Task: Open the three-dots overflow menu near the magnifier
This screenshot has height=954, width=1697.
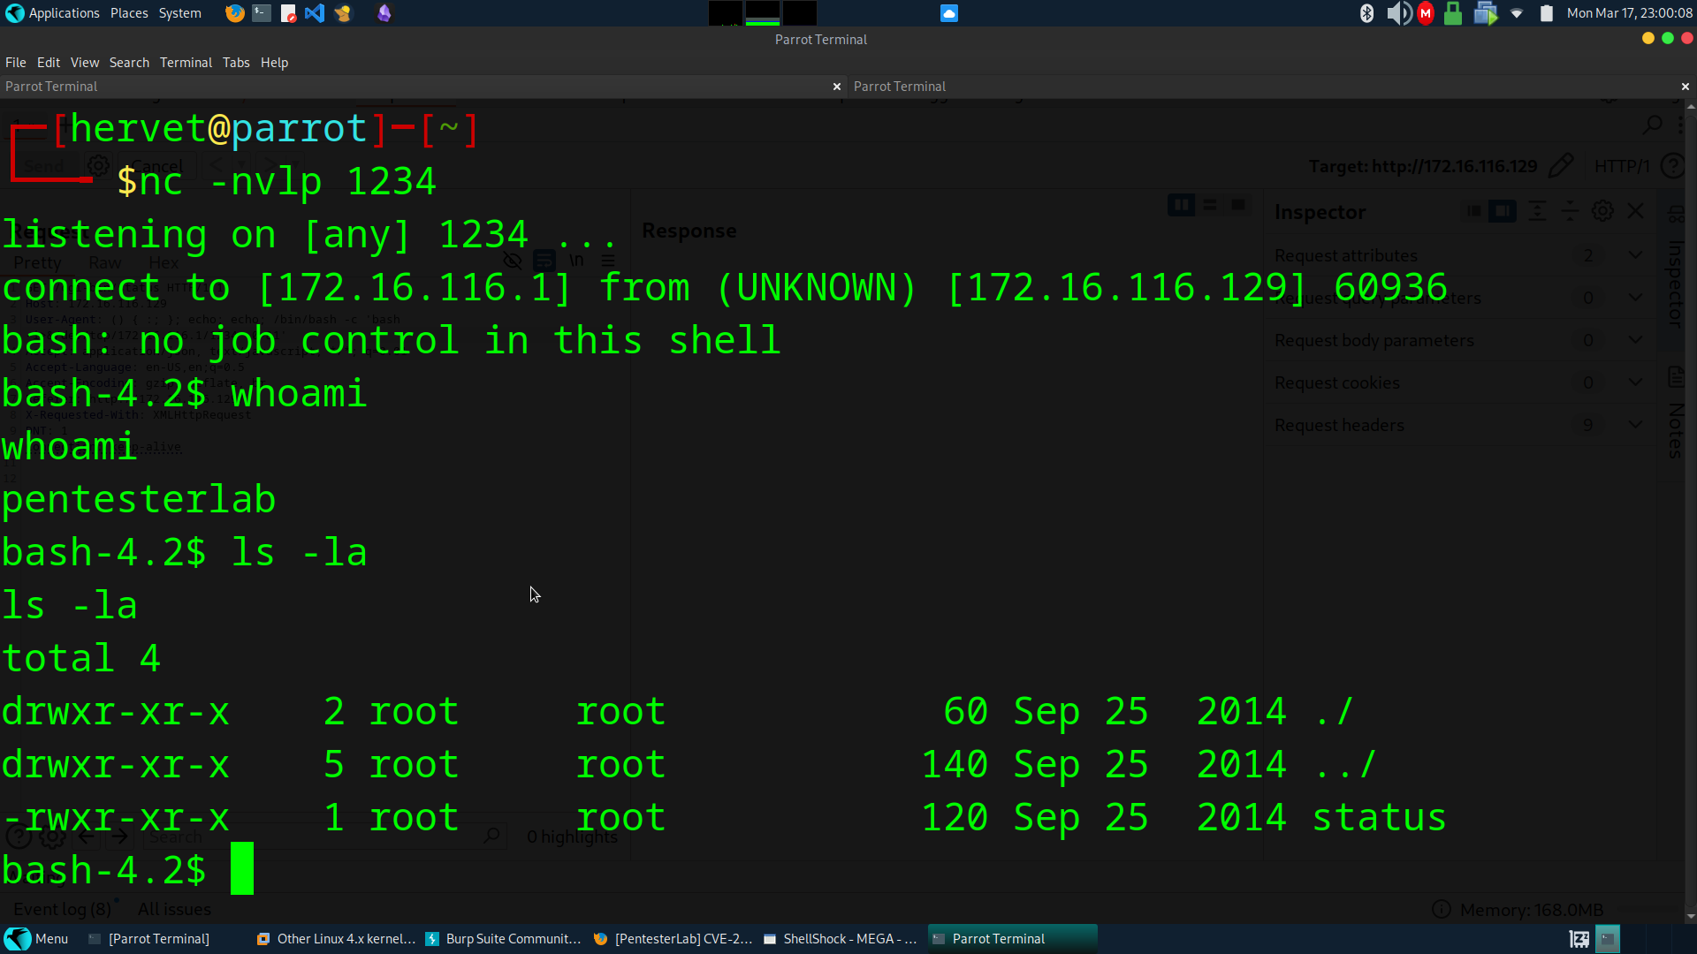Action: (1680, 125)
